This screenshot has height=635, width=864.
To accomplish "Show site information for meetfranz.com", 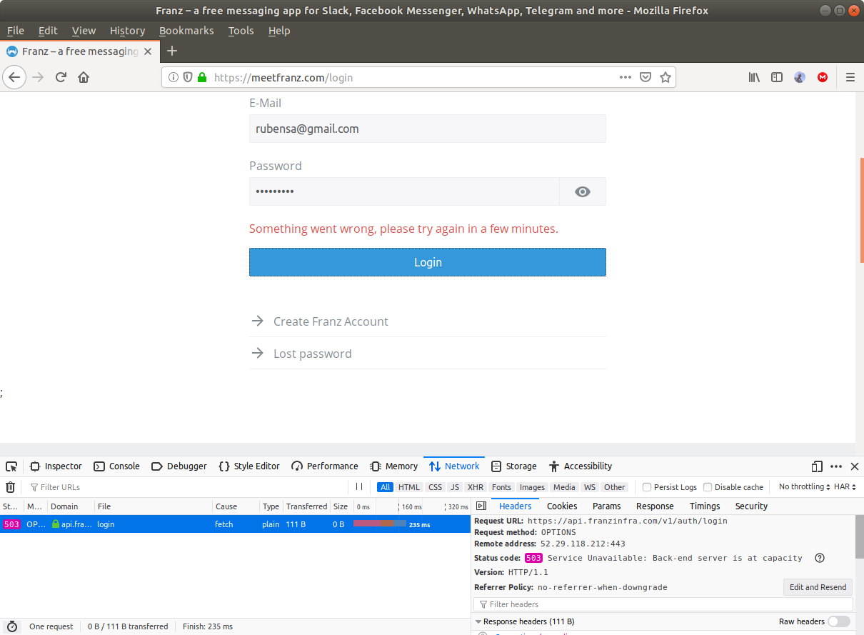I will click(174, 77).
